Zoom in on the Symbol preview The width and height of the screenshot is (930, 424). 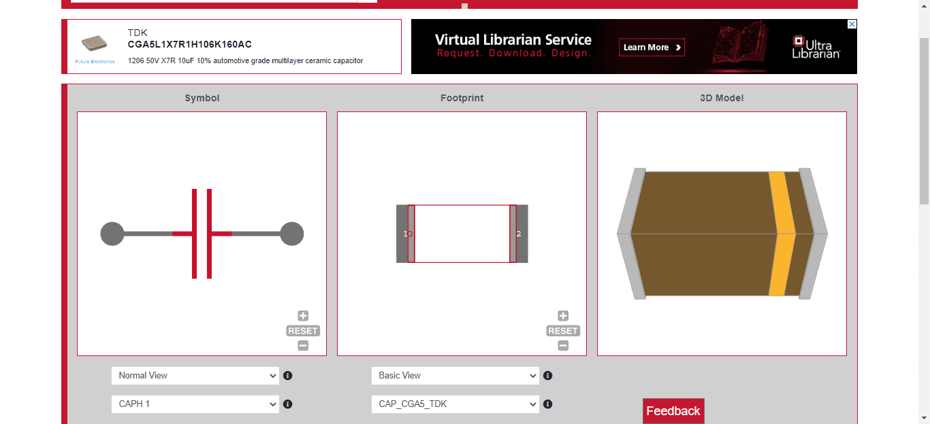303,316
